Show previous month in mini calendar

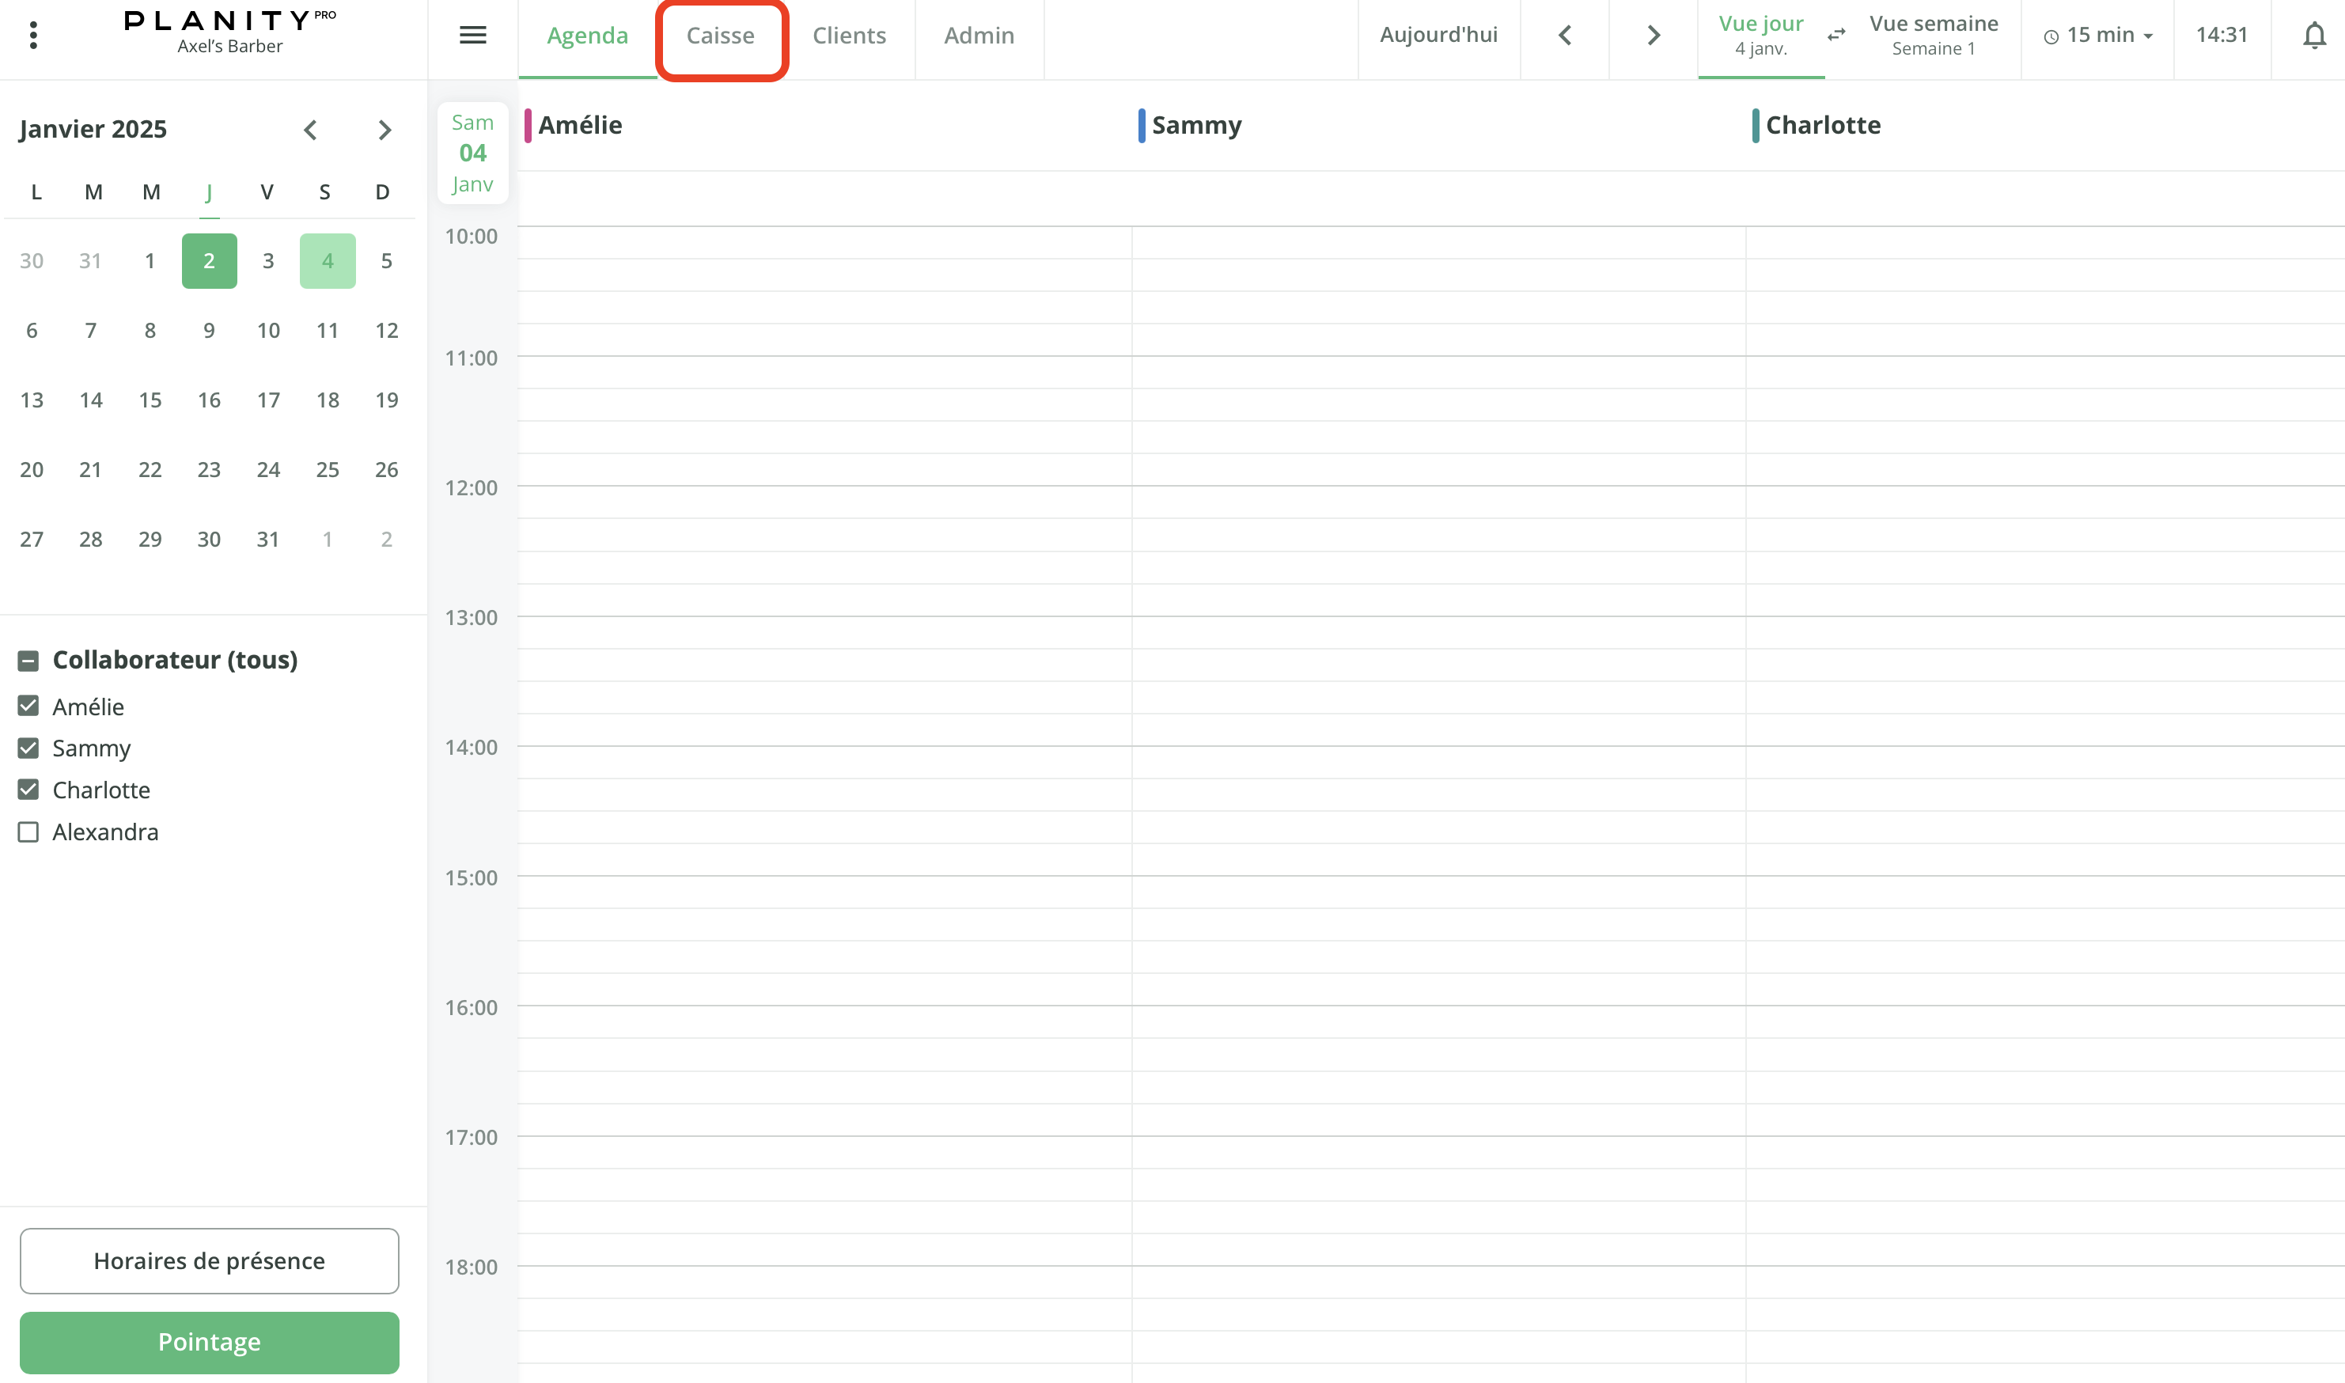point(310,130)
